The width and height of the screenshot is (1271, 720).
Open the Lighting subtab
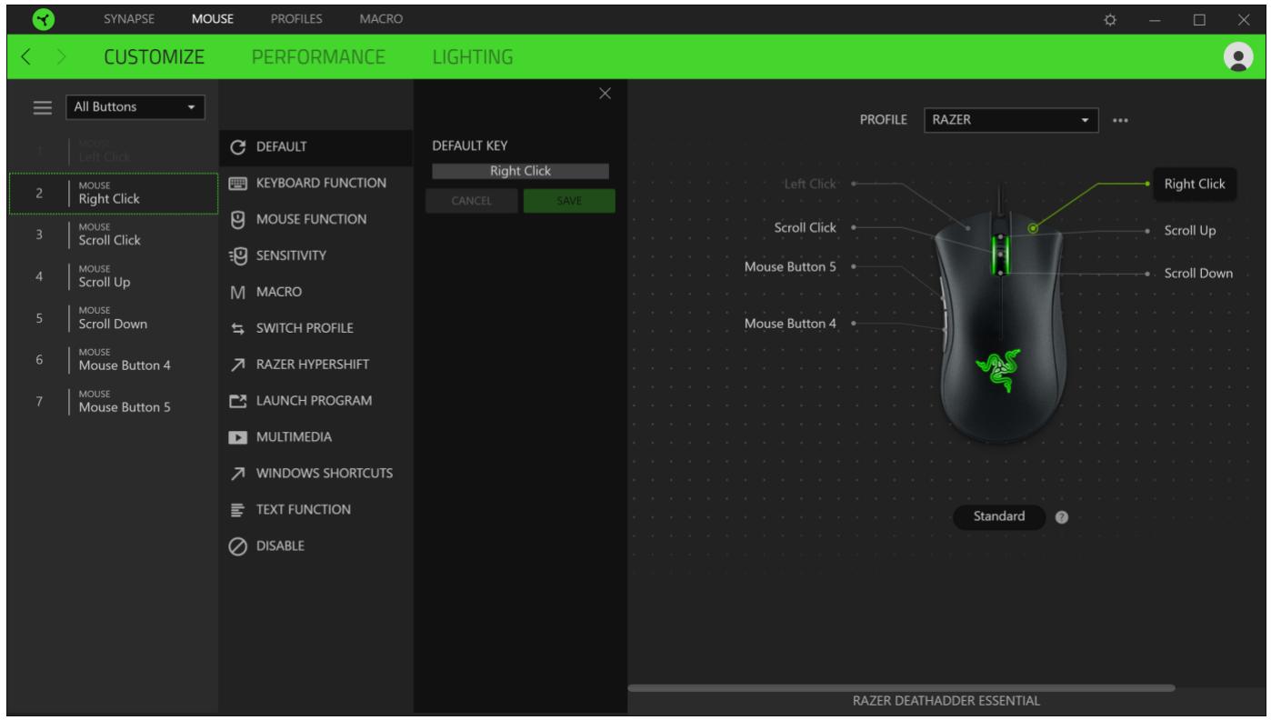point(472,57)
